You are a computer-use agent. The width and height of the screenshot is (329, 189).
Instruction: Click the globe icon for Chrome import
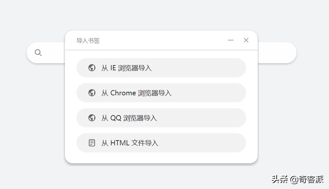[x=92, y=93]
